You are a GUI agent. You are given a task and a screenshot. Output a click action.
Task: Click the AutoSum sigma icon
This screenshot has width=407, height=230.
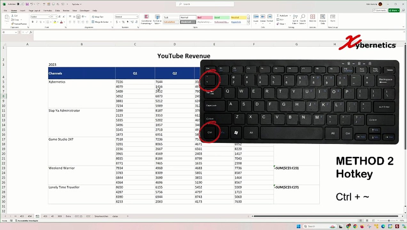click(278, 15)
